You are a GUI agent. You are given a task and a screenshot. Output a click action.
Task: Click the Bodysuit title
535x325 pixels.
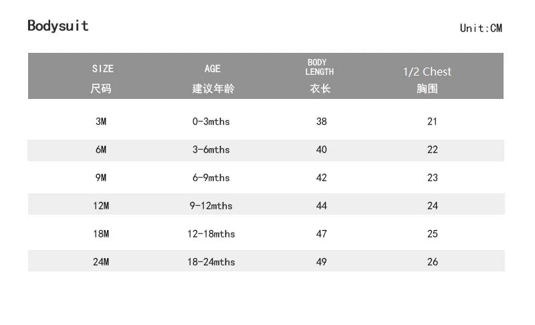[x=58, y=25]
